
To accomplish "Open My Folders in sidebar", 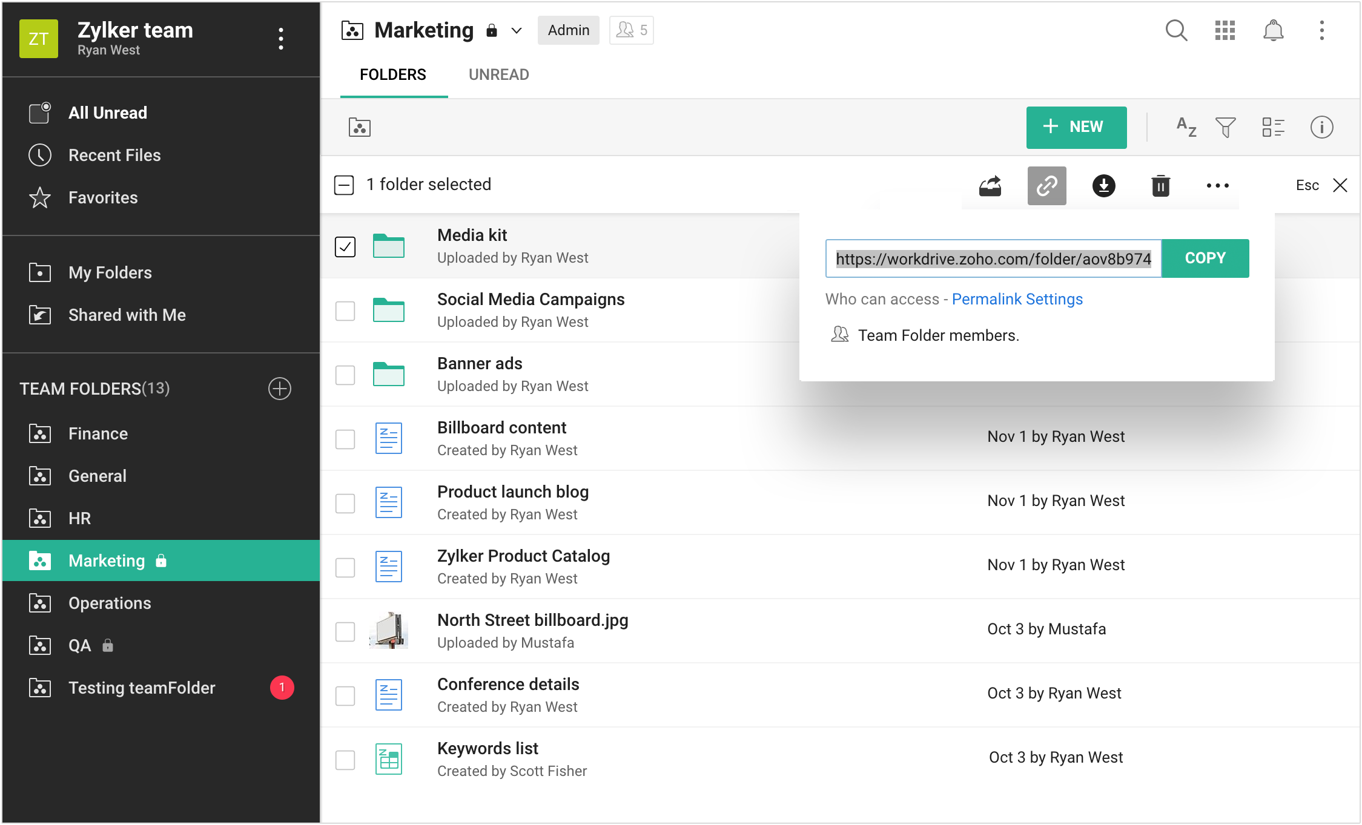I will coord(161,272).
